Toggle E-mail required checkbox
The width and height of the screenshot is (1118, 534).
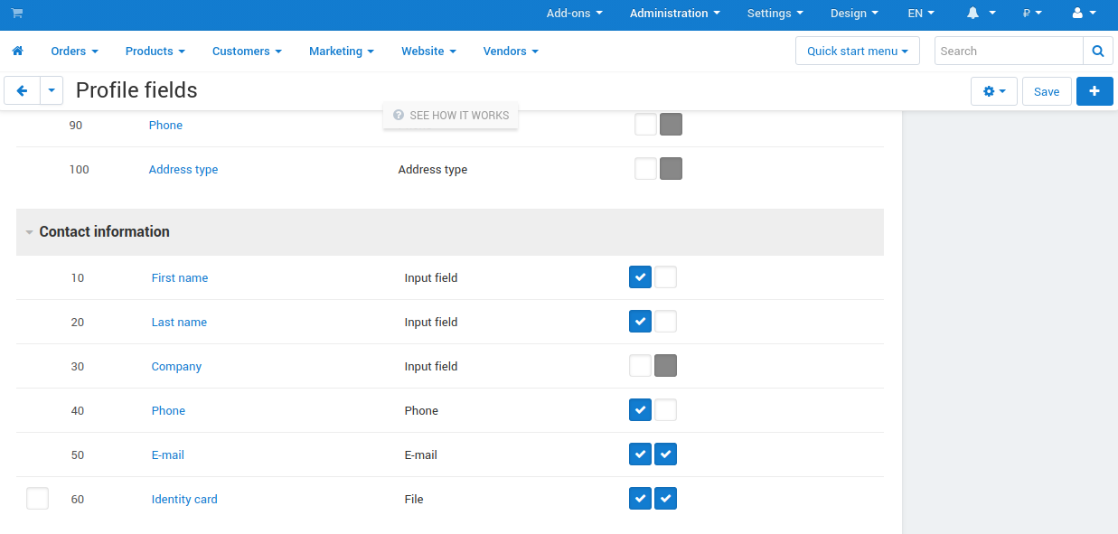(665, 454)
